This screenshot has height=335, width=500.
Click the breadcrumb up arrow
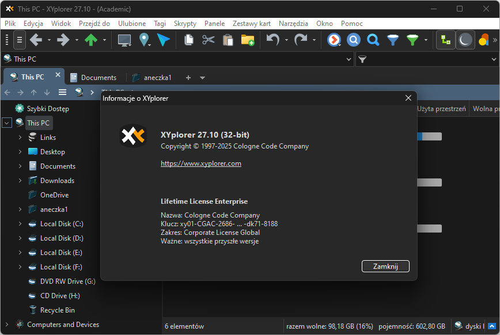click(x=34, y=93)
